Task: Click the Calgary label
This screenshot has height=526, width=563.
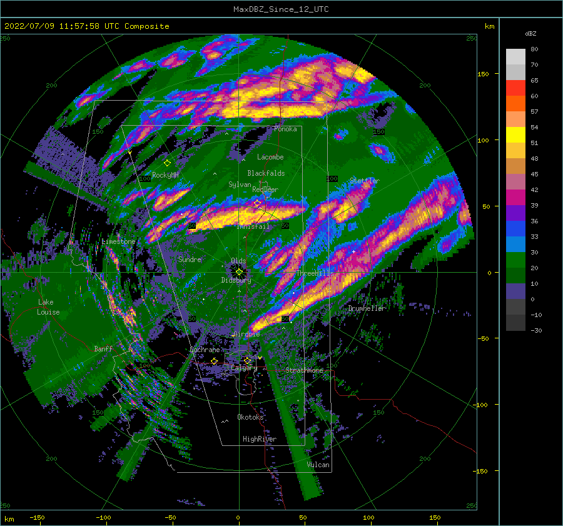Action: pos(244,368)
